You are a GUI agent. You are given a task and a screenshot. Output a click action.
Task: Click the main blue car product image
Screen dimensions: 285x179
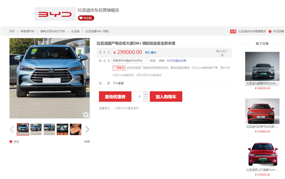49,78
